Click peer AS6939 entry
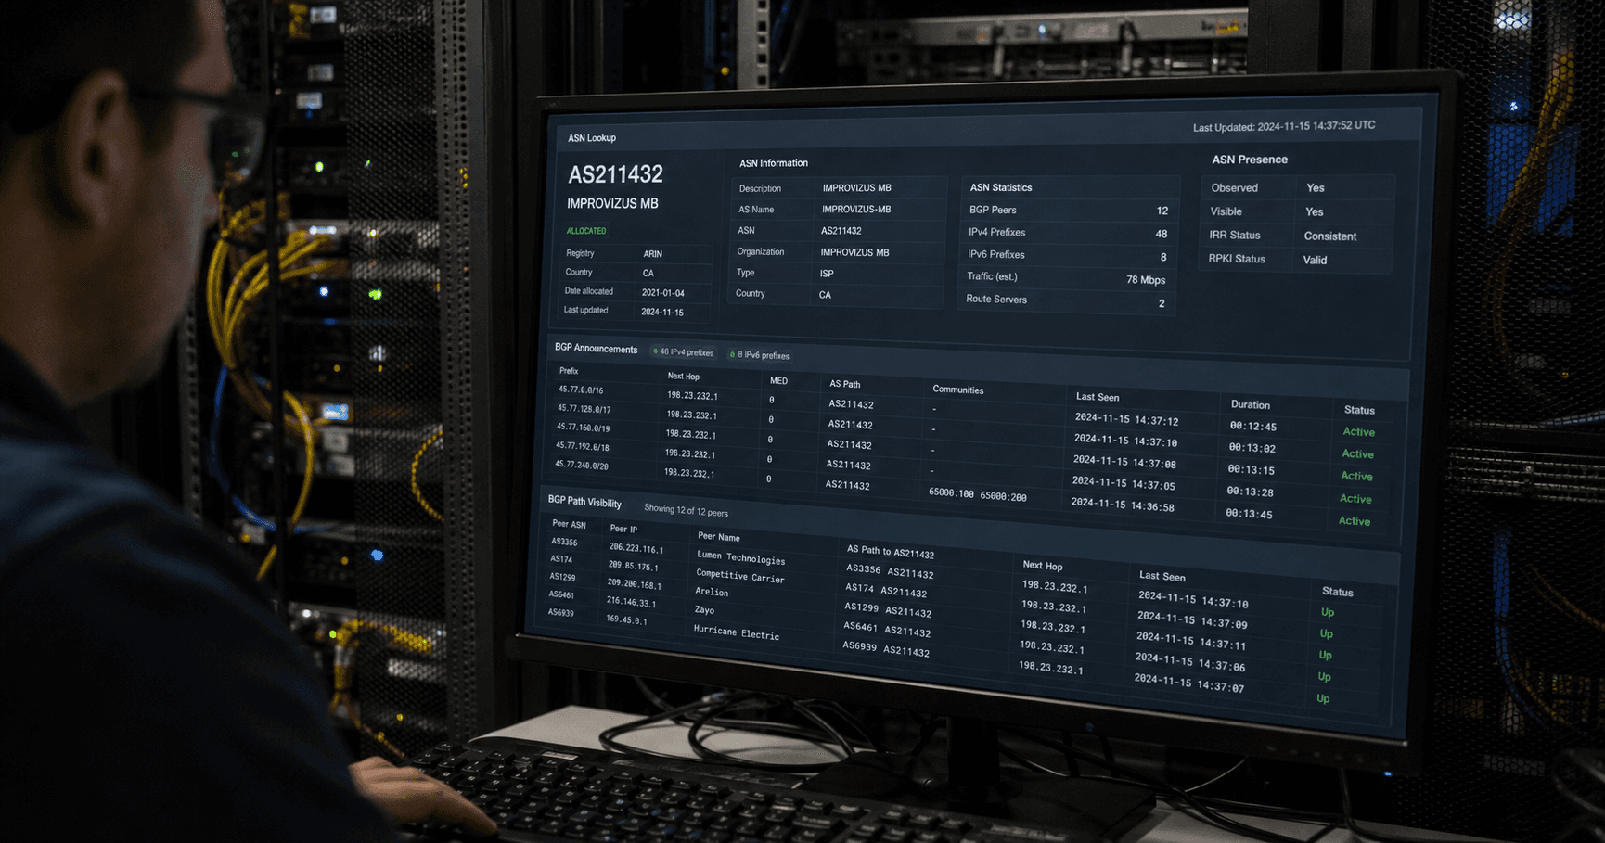The image size is (1605, 843). tap(560, 612)
